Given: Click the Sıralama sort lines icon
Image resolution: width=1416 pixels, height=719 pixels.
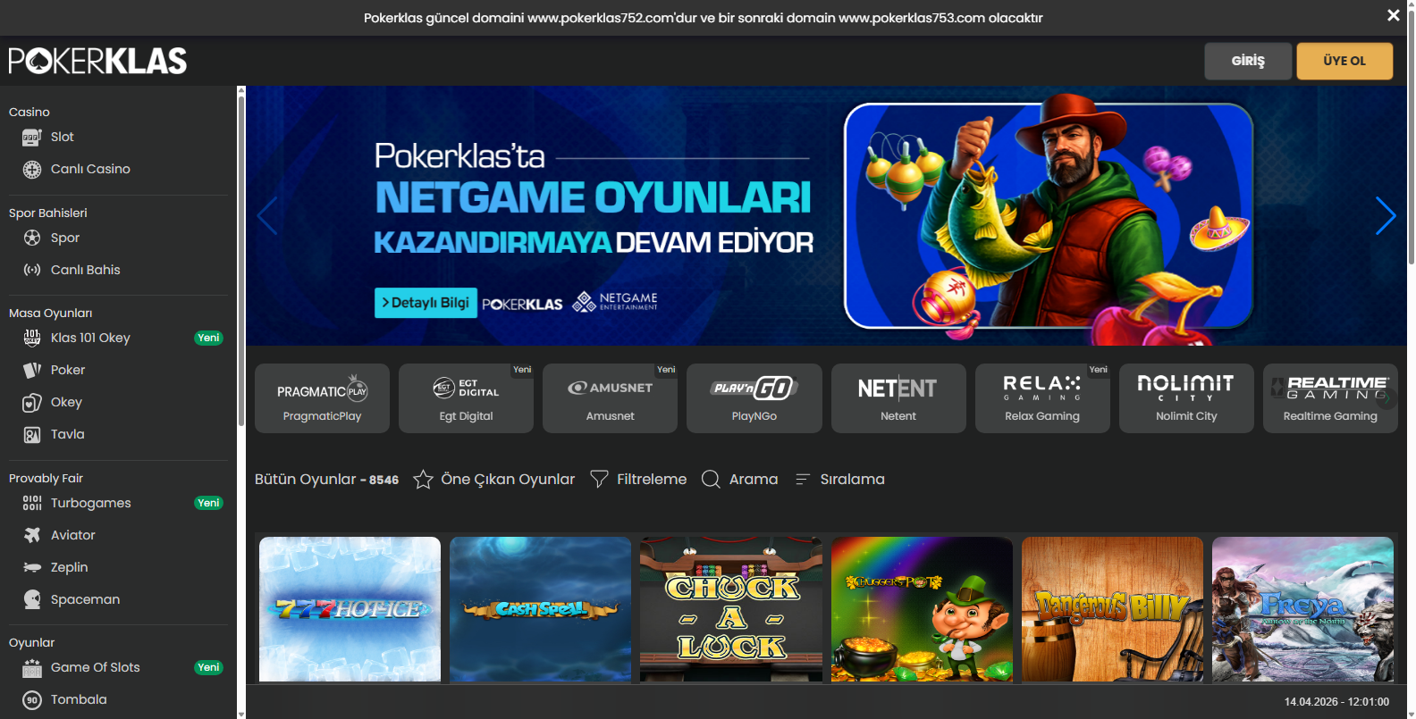Looking at the screenshot, I should [x=802, y=480].
